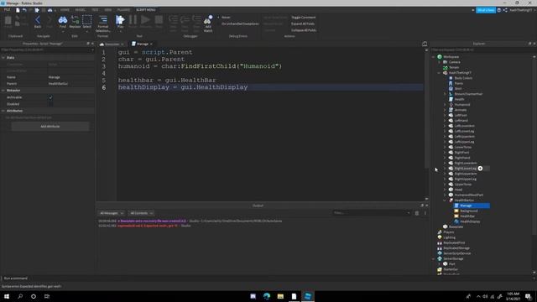
Task: Click Toggle Comment
Action: pos(304,17)
